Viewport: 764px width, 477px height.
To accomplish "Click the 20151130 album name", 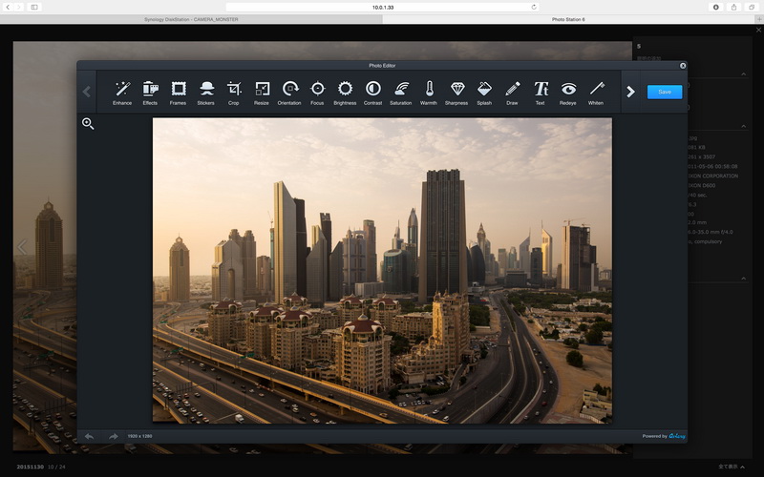I will click(x=31, y=467).
